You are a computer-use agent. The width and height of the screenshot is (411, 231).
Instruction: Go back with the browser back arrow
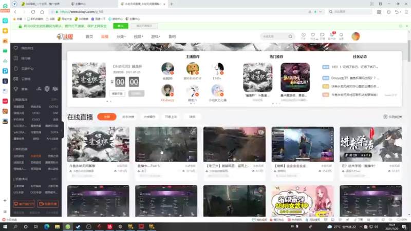[15, 12]
